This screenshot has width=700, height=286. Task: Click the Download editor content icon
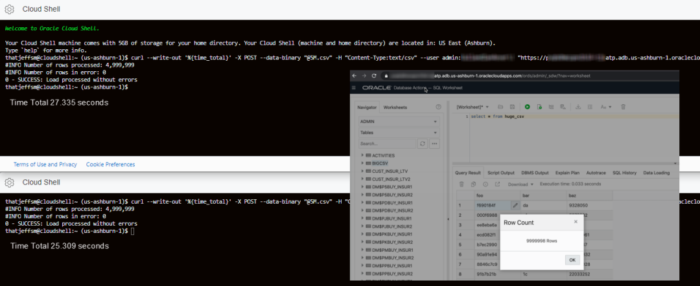tap(578, 107)
